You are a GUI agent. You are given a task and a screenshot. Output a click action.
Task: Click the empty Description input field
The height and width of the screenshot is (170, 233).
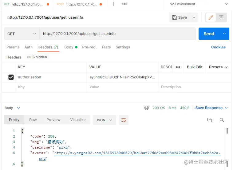(x=195, y=87)
